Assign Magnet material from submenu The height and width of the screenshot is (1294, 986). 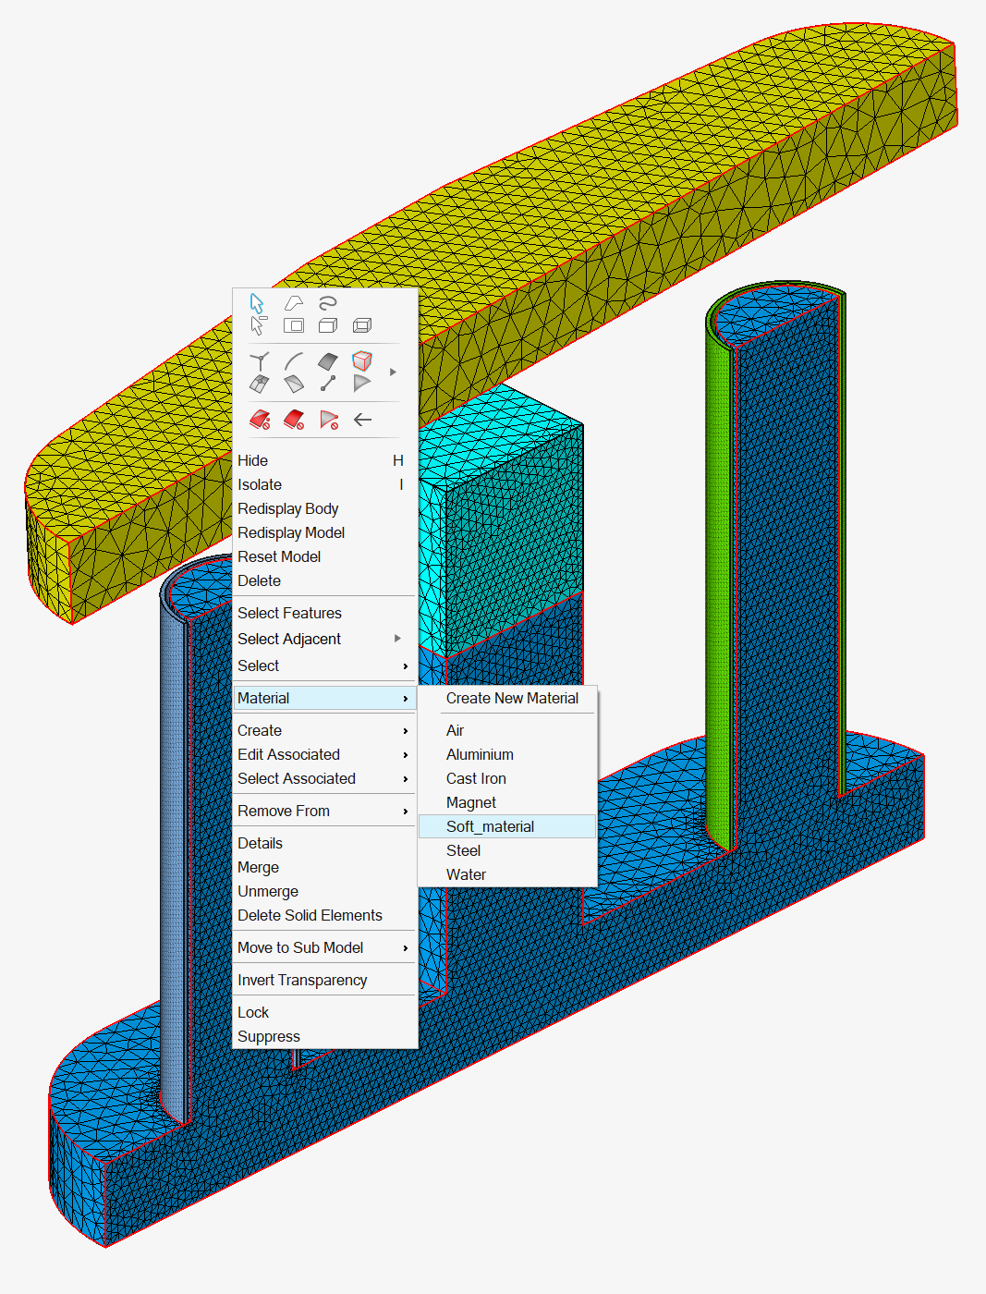[x=507, y=802]
